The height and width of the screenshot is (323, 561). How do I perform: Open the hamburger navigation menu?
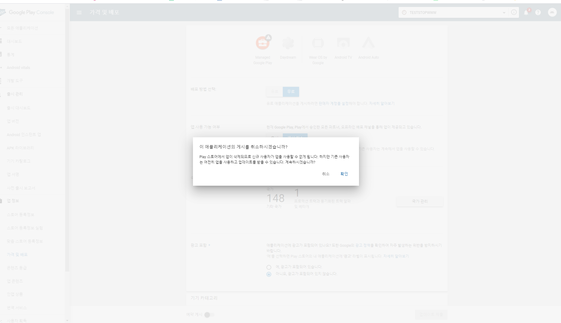point(79,12)
